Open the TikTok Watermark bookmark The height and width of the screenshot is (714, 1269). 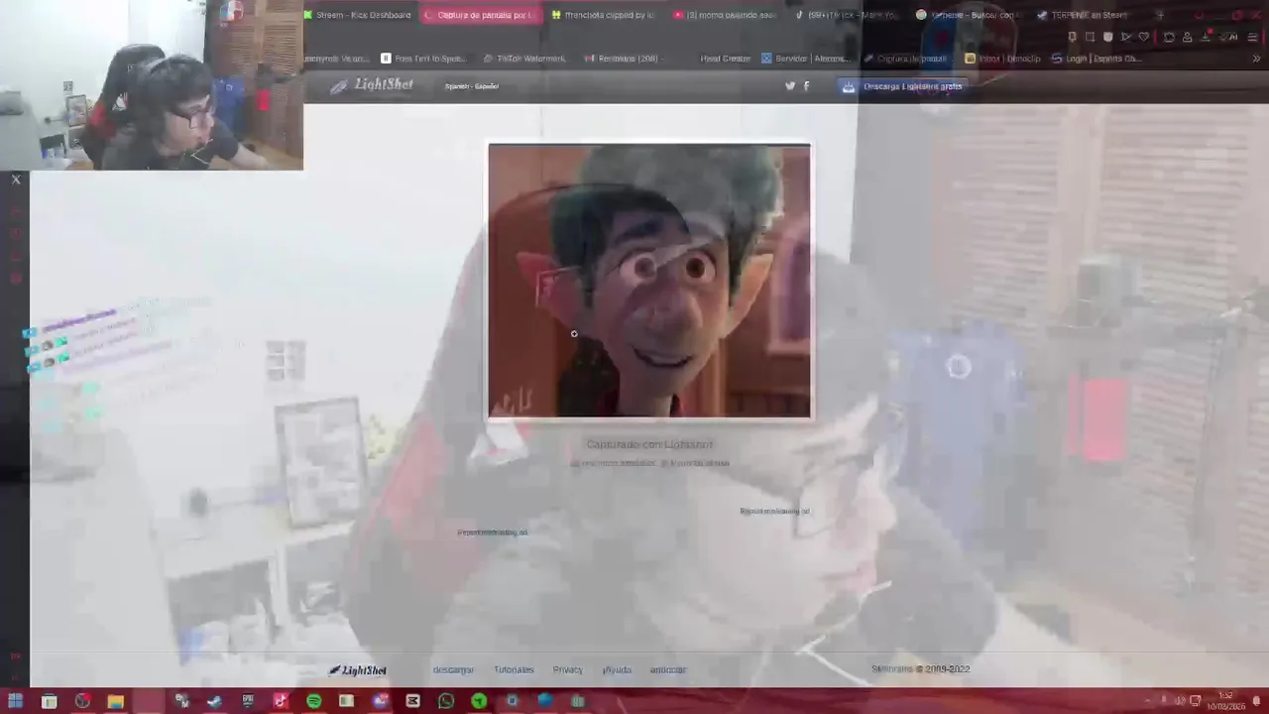523,59
